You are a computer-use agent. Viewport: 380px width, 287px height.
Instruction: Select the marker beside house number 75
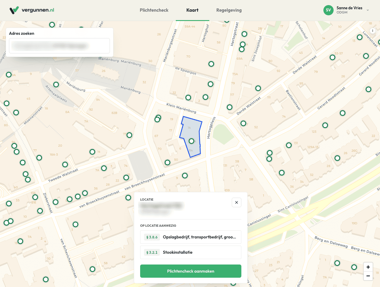coord(129,135)
